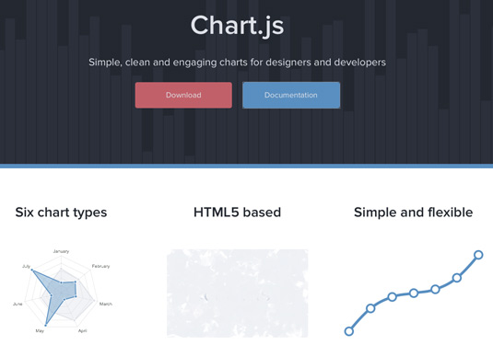Click the lowest line chart data point
Viewport: 493px width, 345px height.
pyautogui.click(x=349, y=331)
